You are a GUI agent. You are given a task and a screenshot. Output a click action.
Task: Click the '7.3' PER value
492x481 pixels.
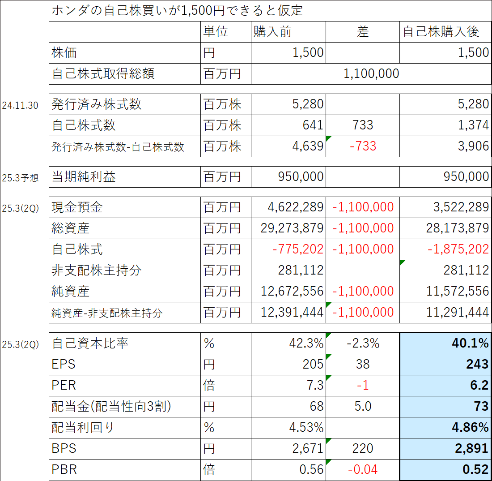click(315, 385)
